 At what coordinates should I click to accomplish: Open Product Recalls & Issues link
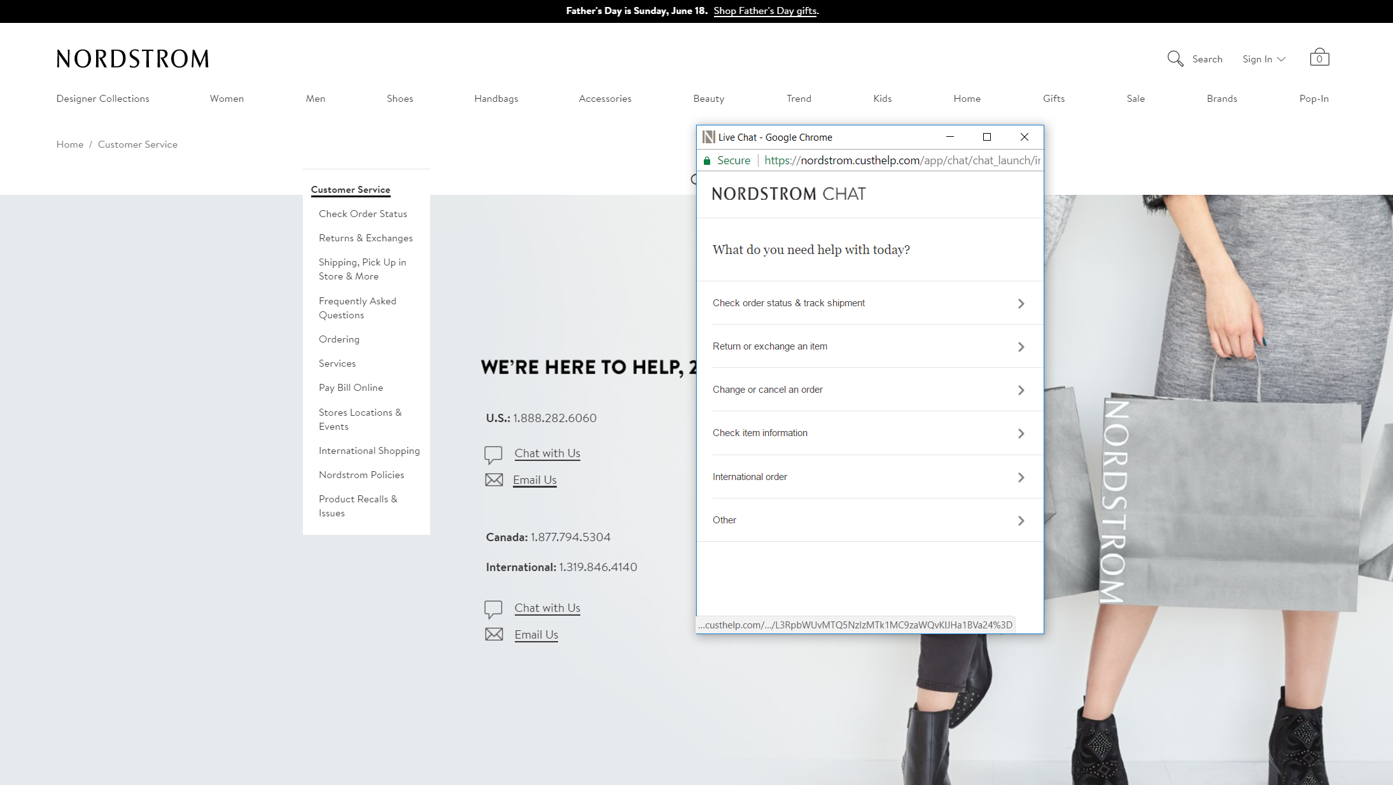point(358,506)
